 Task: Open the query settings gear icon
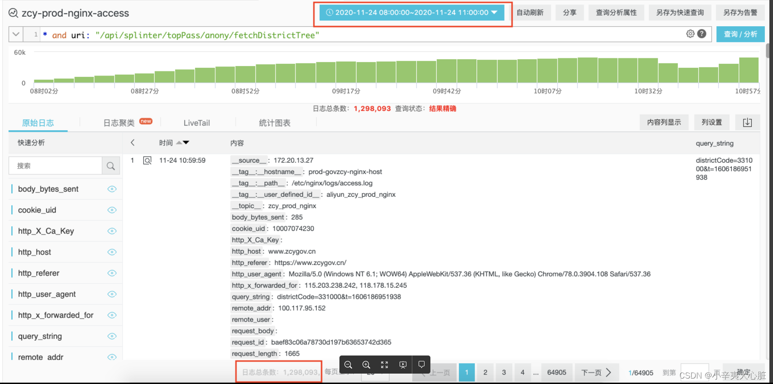coord(690,33)
